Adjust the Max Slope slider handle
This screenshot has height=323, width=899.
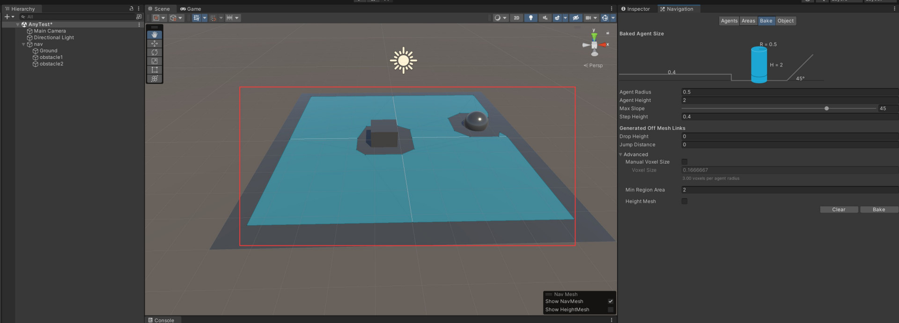(826, 108)
